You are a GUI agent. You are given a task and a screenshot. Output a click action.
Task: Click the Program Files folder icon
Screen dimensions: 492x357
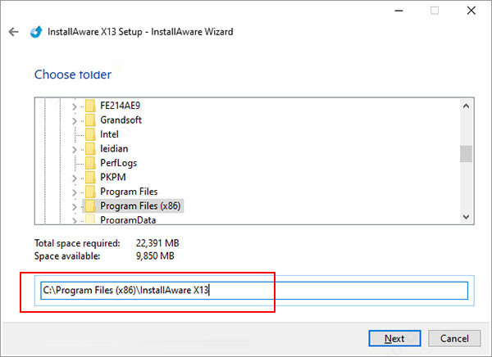(90, 192)
